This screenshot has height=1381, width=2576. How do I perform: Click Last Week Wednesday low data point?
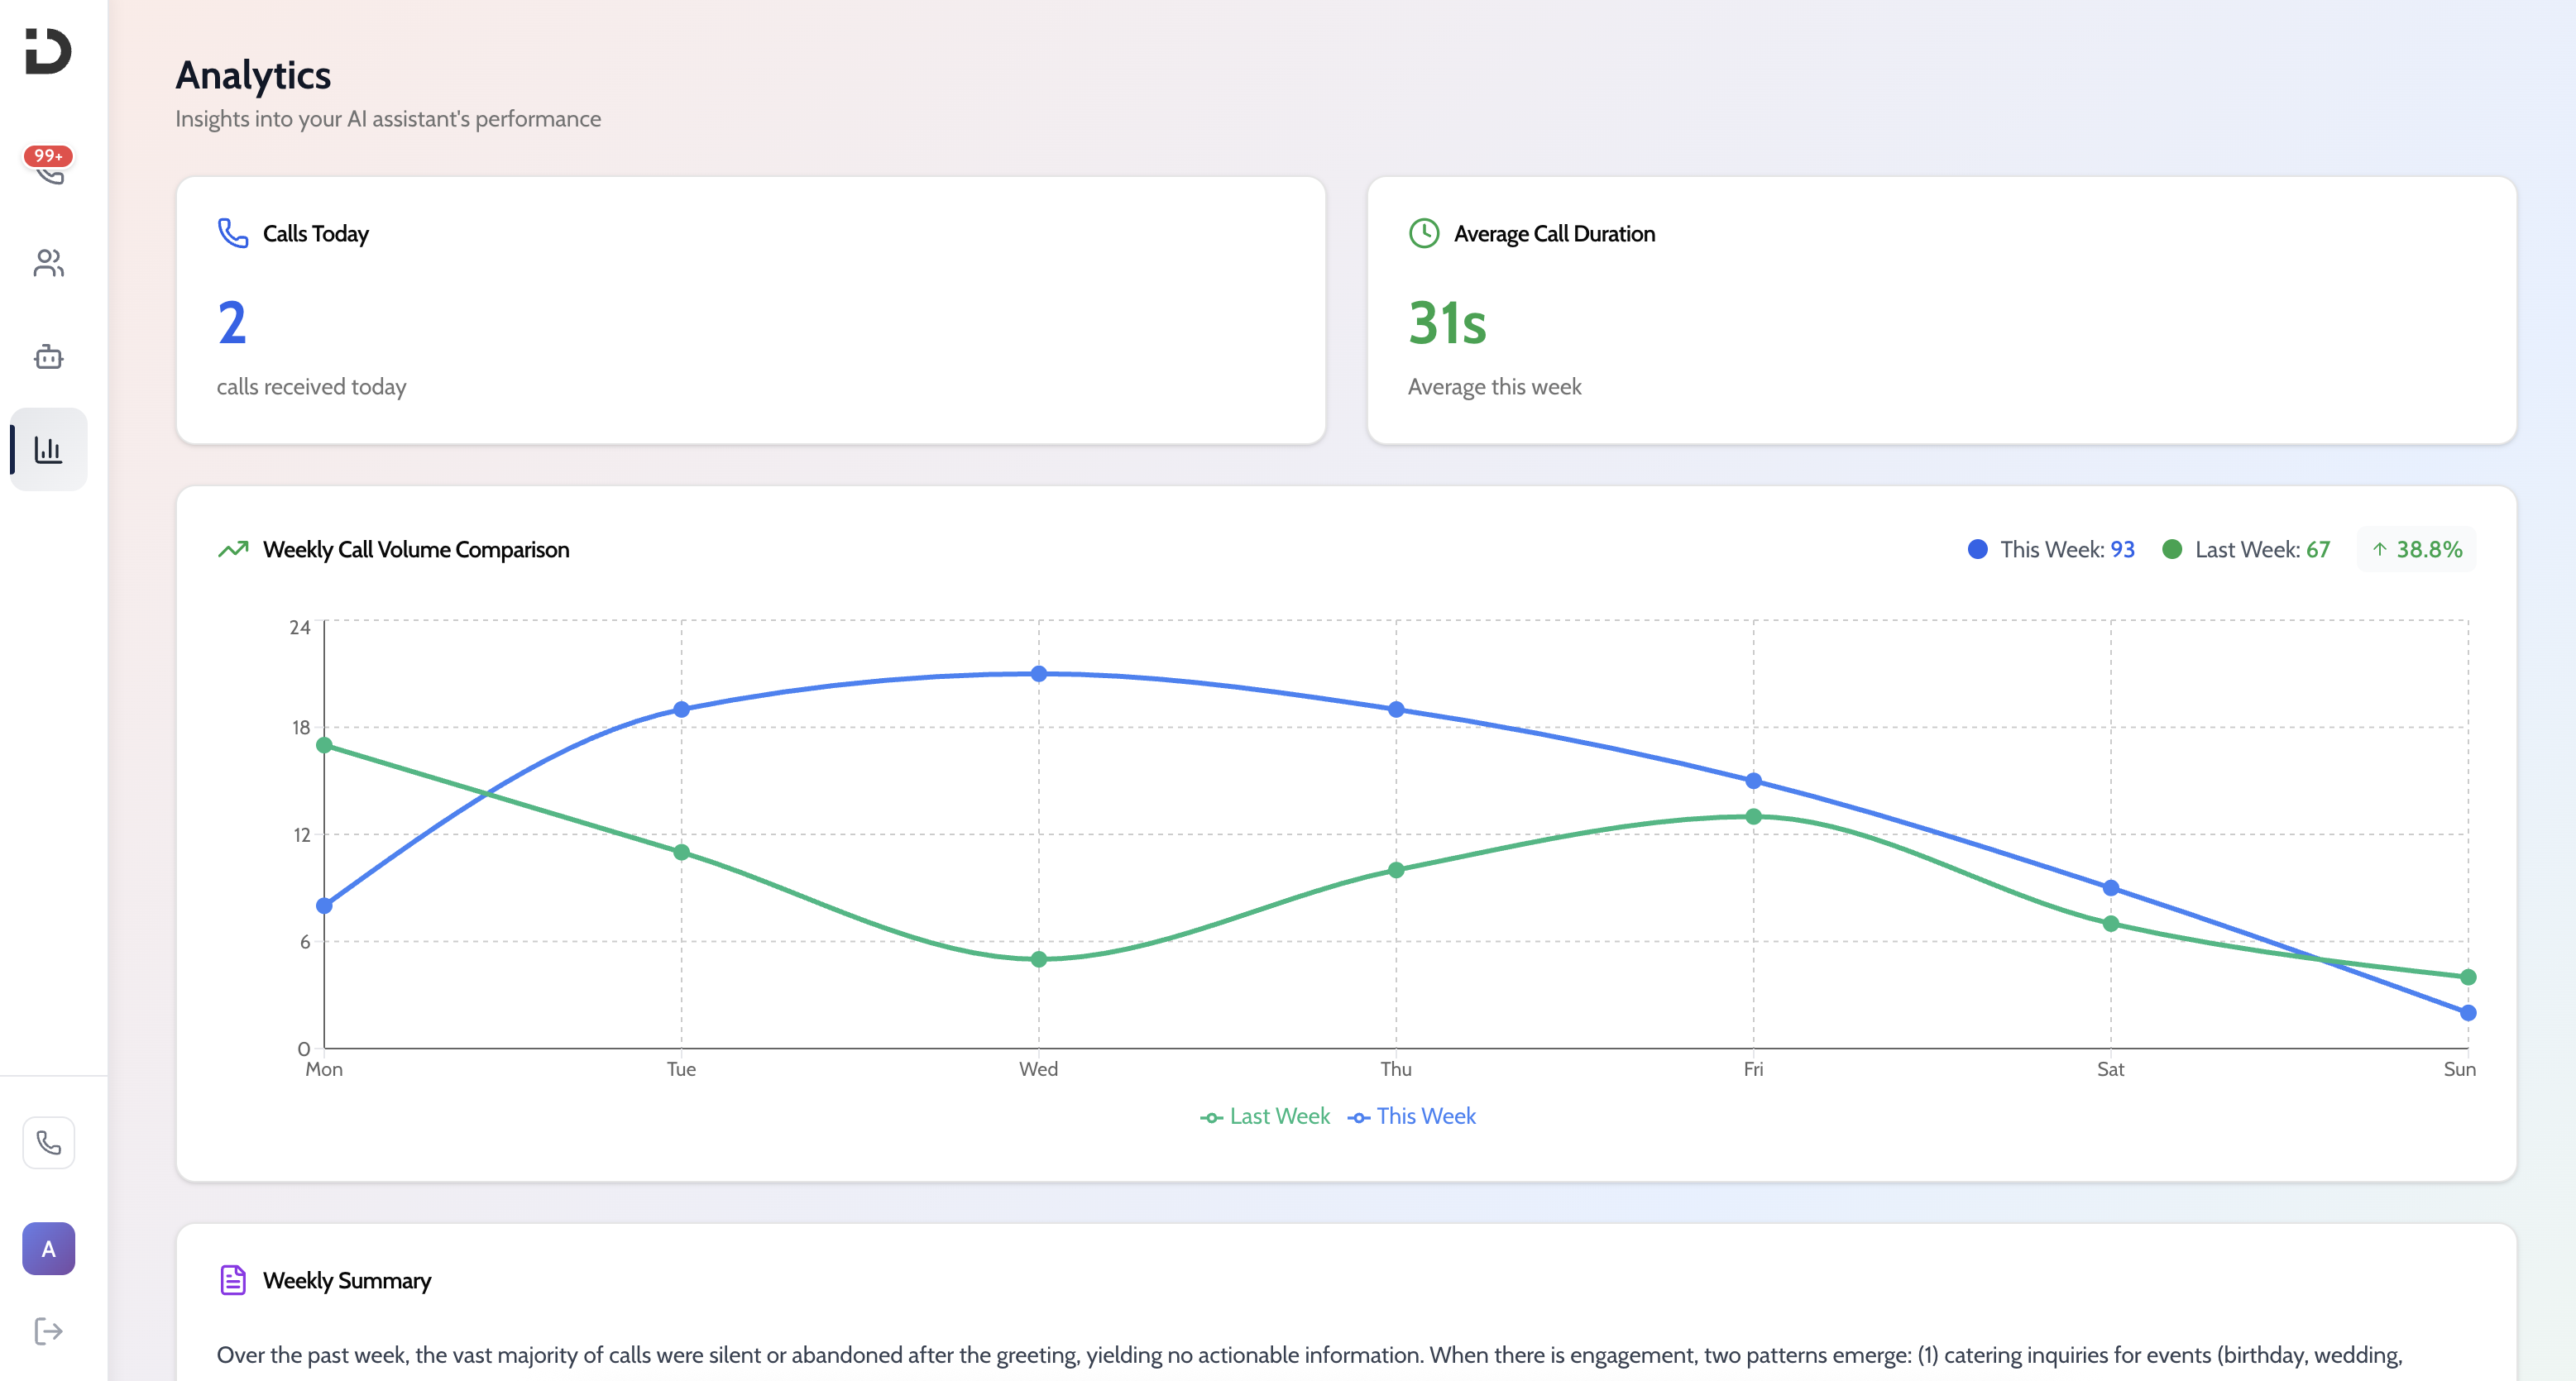click(1039, 959)
